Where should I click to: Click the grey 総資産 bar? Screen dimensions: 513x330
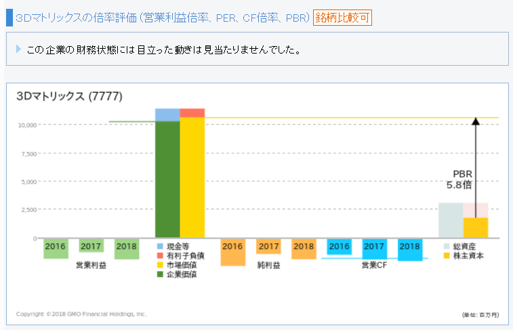click(x=451, y=220)
